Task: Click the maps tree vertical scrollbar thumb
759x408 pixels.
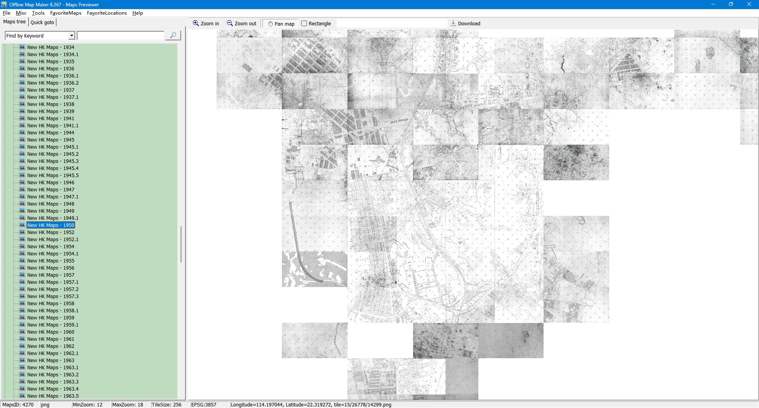Action: [x=181, y=244]
